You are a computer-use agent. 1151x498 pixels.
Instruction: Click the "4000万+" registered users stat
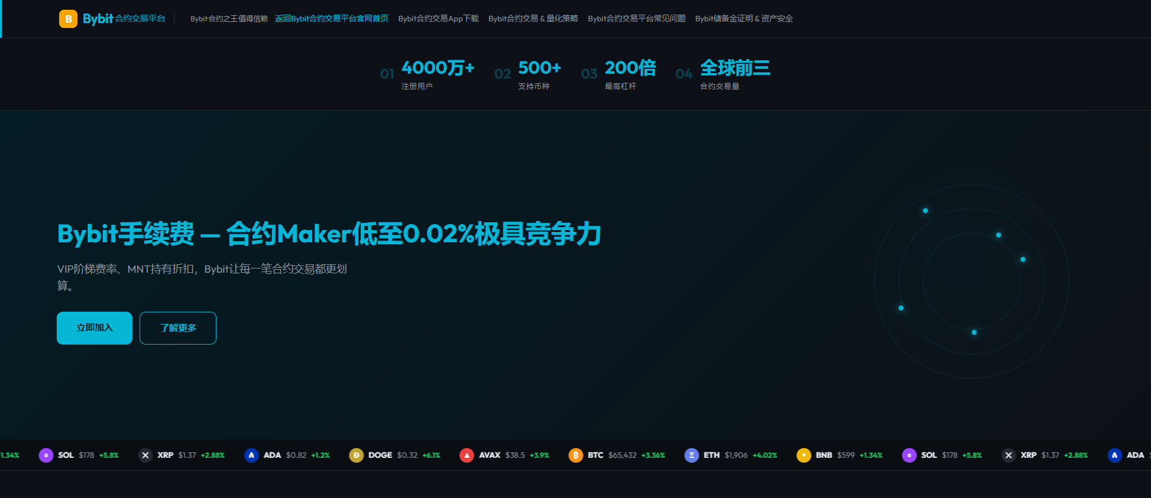(438, 68)
